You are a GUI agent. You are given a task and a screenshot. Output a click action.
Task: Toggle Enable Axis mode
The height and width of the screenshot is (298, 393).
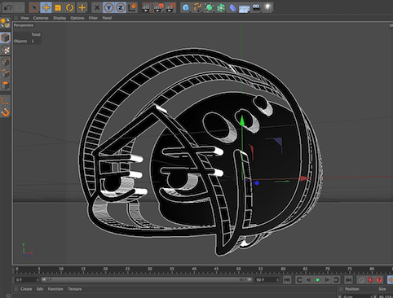coord(5,101)
